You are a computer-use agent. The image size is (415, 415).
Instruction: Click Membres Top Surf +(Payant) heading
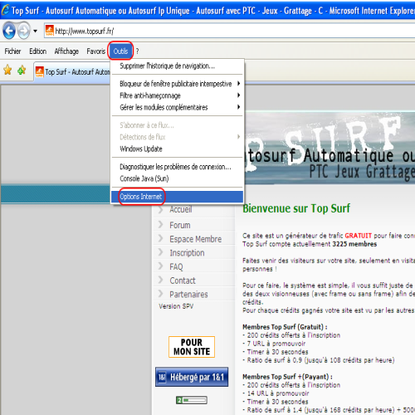(x=287, y=377)
